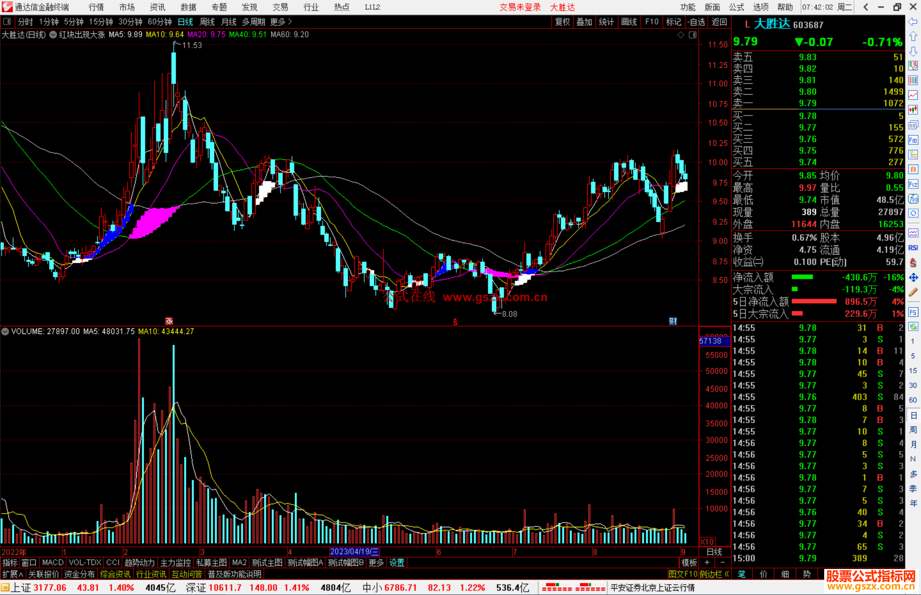Screen dimensions: 921x595
Task: Open the F10 company info sidebar icon
Action: [x=913, y=140]
